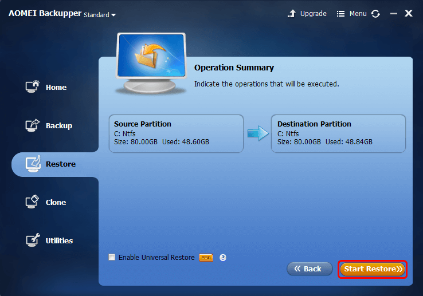Click the refresh icon in title bar
Viewport: 423px width, 296px height.
[375, 14]
